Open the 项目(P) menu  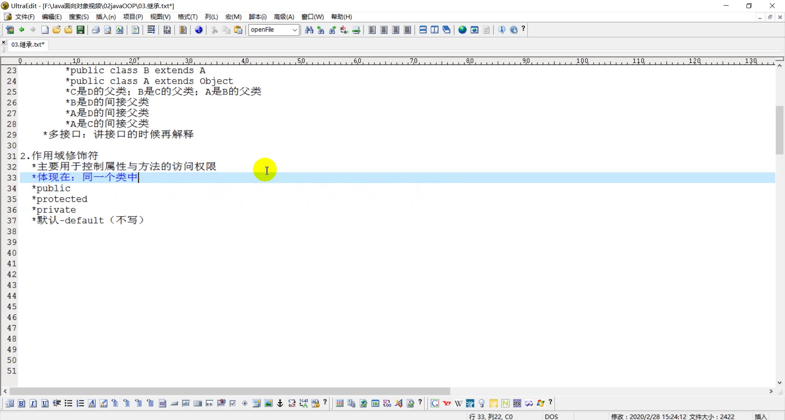(133, 17)
